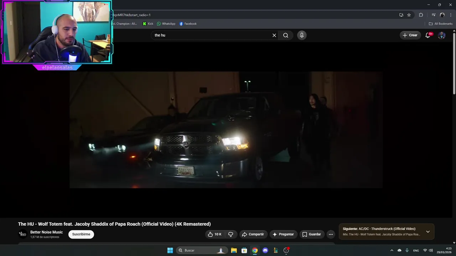
Task: Open the volume speaker tray icon
Action: click(431, 250)
